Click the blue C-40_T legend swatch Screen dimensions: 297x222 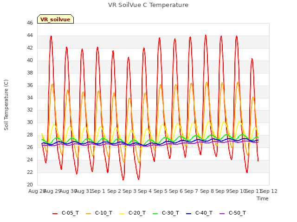[x=189, y=214]
